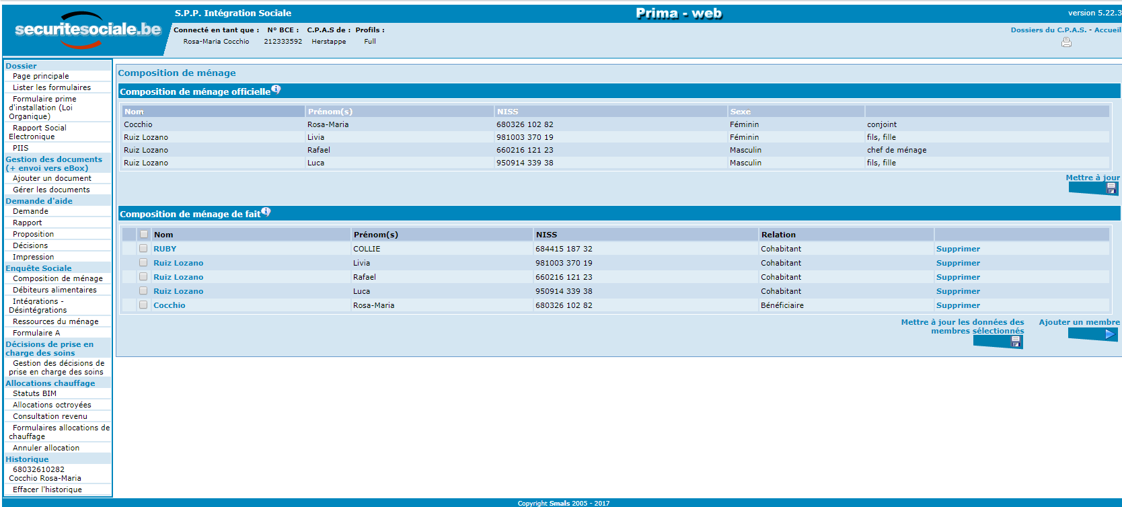This screenshot has height=507, width=1122.
Task: Open Proposition in the sidebar
Action: click(x=33, y=234)
